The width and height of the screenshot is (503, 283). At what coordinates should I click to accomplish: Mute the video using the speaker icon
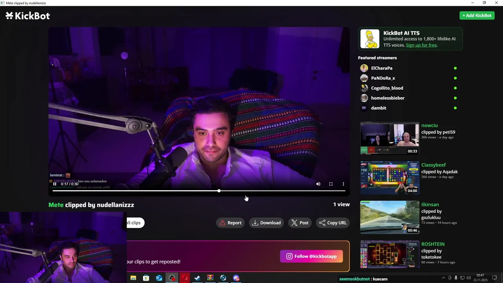318,184
